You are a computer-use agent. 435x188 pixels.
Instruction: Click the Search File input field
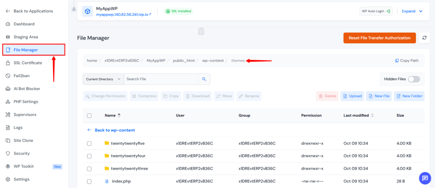[x=161, y=79]
